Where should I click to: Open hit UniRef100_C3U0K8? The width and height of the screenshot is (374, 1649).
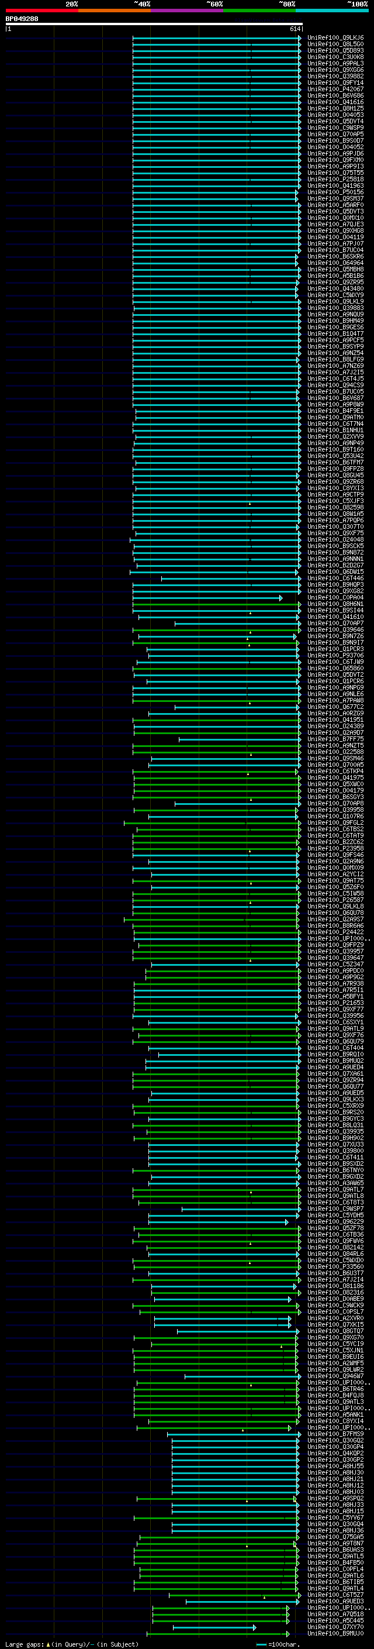tap(335, 57)
